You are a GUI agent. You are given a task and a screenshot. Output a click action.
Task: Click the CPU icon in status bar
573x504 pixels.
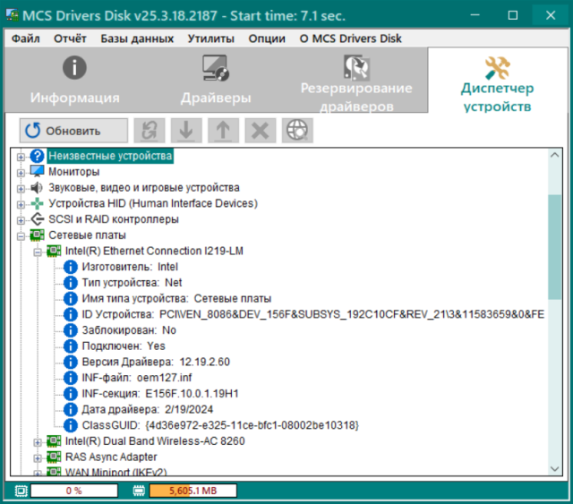(x=21, y=491)
